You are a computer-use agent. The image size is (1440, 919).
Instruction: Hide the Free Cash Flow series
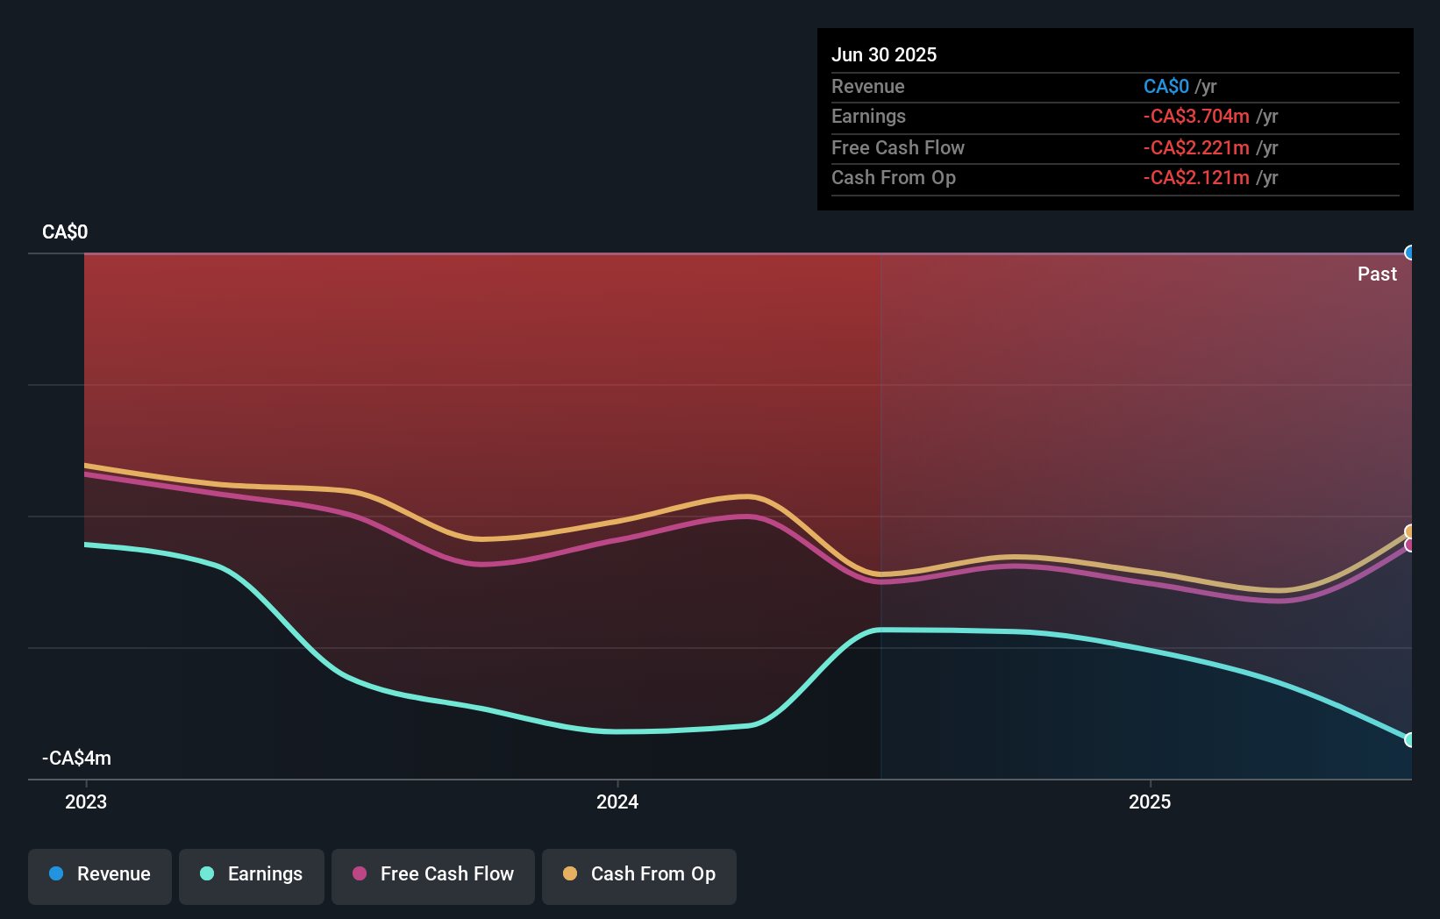pyautogui.click(x=432, y=875)
